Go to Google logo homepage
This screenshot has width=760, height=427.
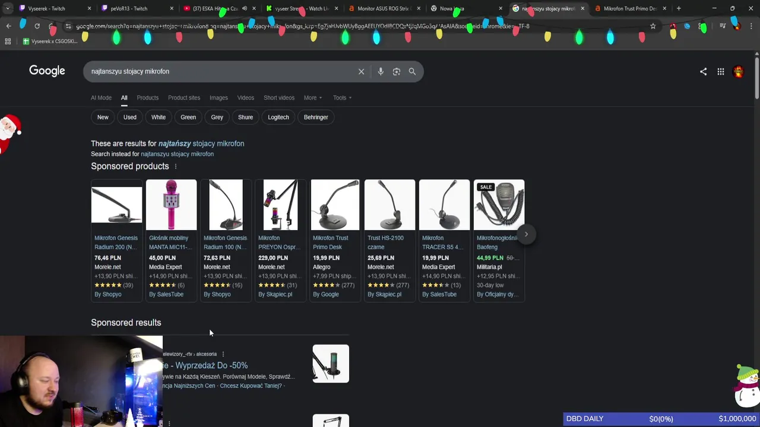tap(47, 71)
